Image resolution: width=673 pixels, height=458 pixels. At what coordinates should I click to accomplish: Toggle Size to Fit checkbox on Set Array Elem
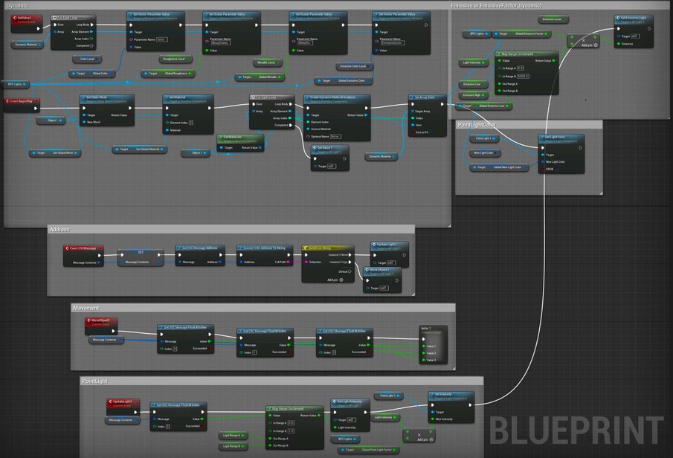tap(431, 132)
